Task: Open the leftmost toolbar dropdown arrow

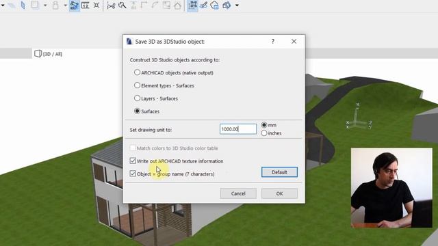Action: (x=3, y=5)
